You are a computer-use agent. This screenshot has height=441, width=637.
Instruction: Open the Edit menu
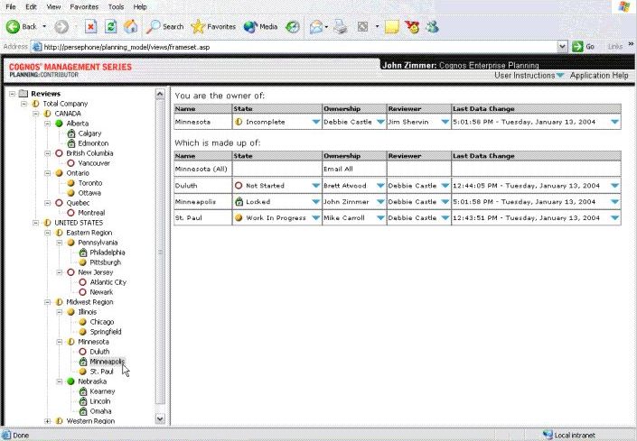[x=31, y=7]
